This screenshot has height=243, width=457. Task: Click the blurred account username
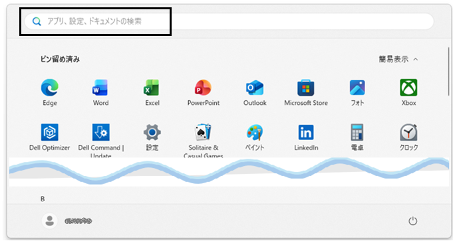pyautogui.click(x=78, y=221)
